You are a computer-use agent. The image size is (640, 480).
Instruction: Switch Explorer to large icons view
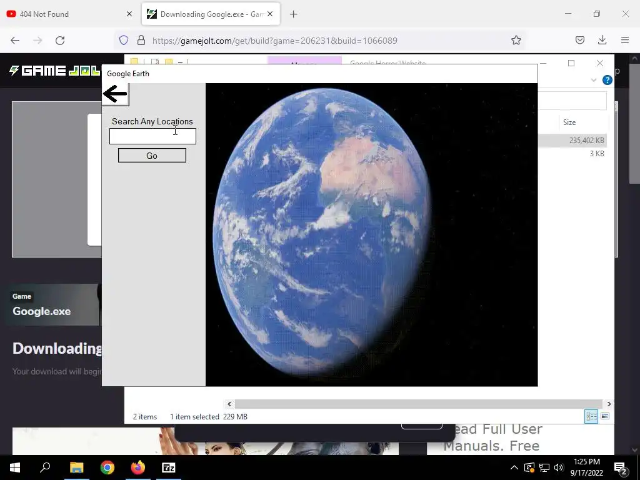coord(605,416)
